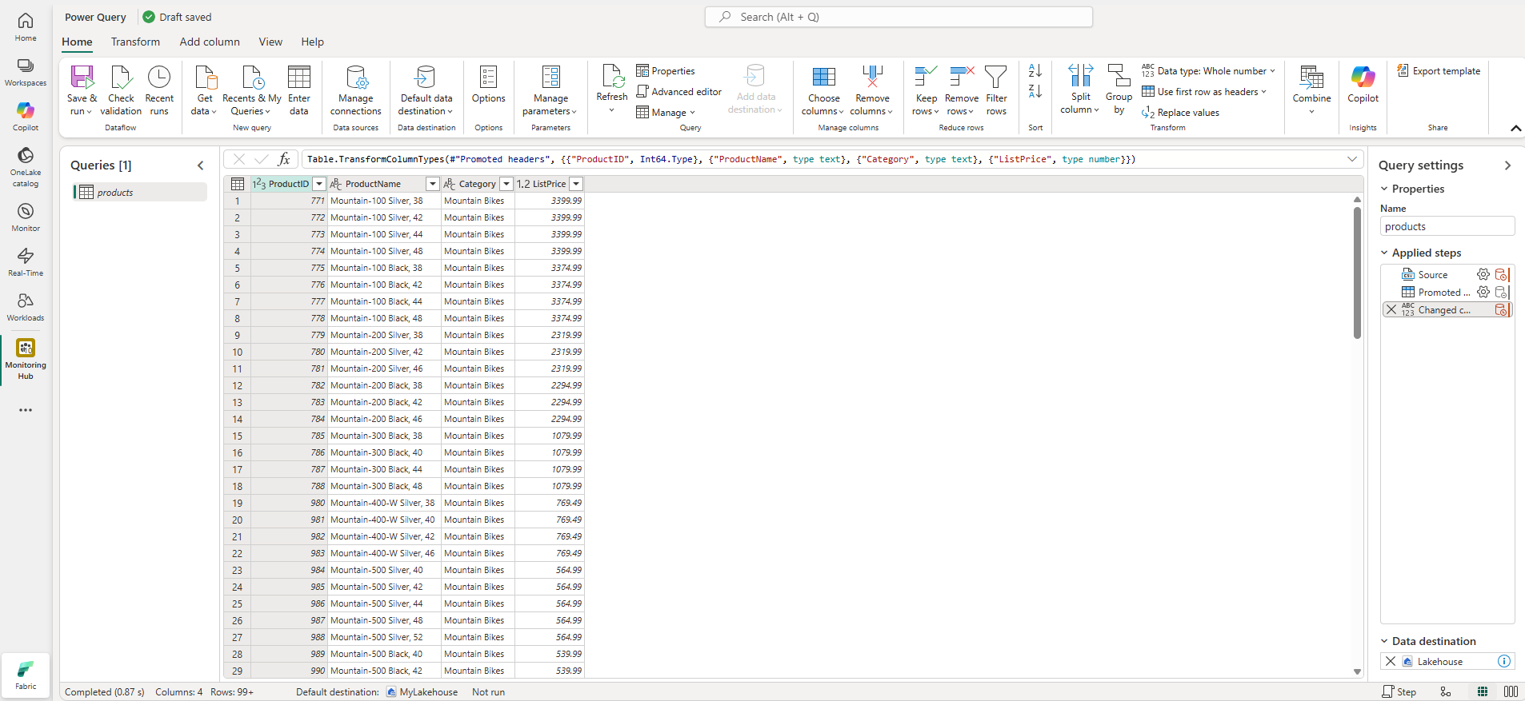Open the Get data button
1525x701 pixels.
pos(205,90)
